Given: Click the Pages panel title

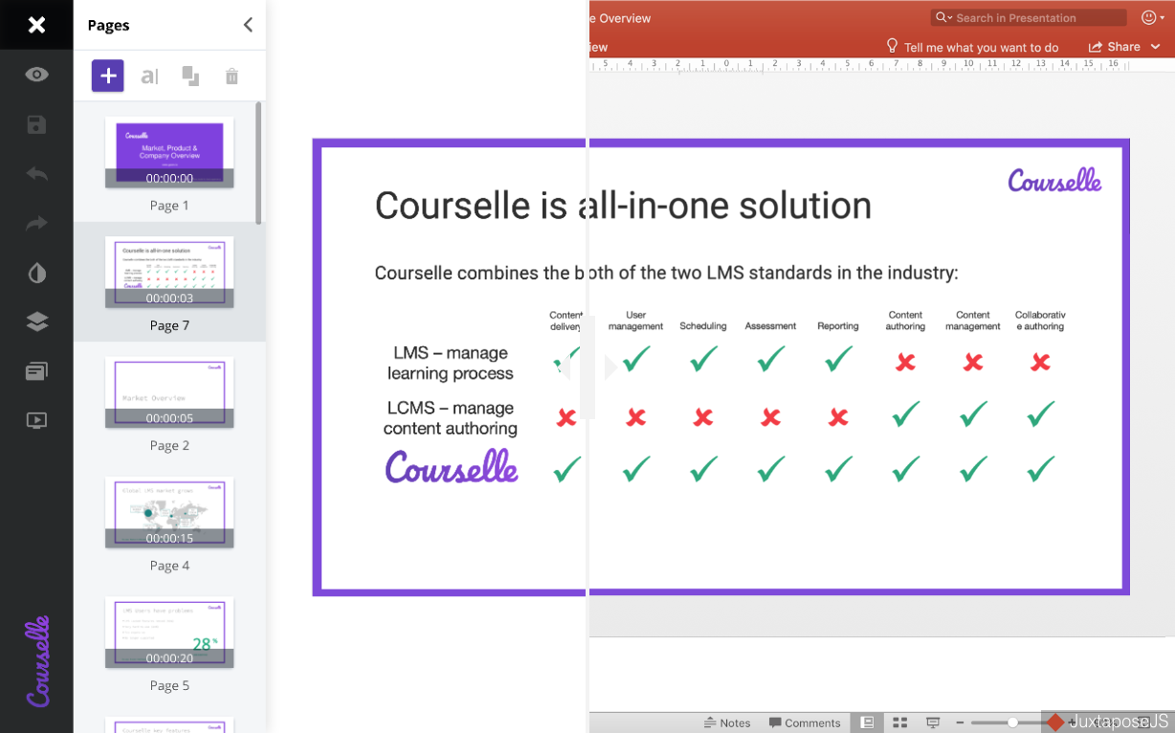Looking at the screenshot, I should pos(108,25).
